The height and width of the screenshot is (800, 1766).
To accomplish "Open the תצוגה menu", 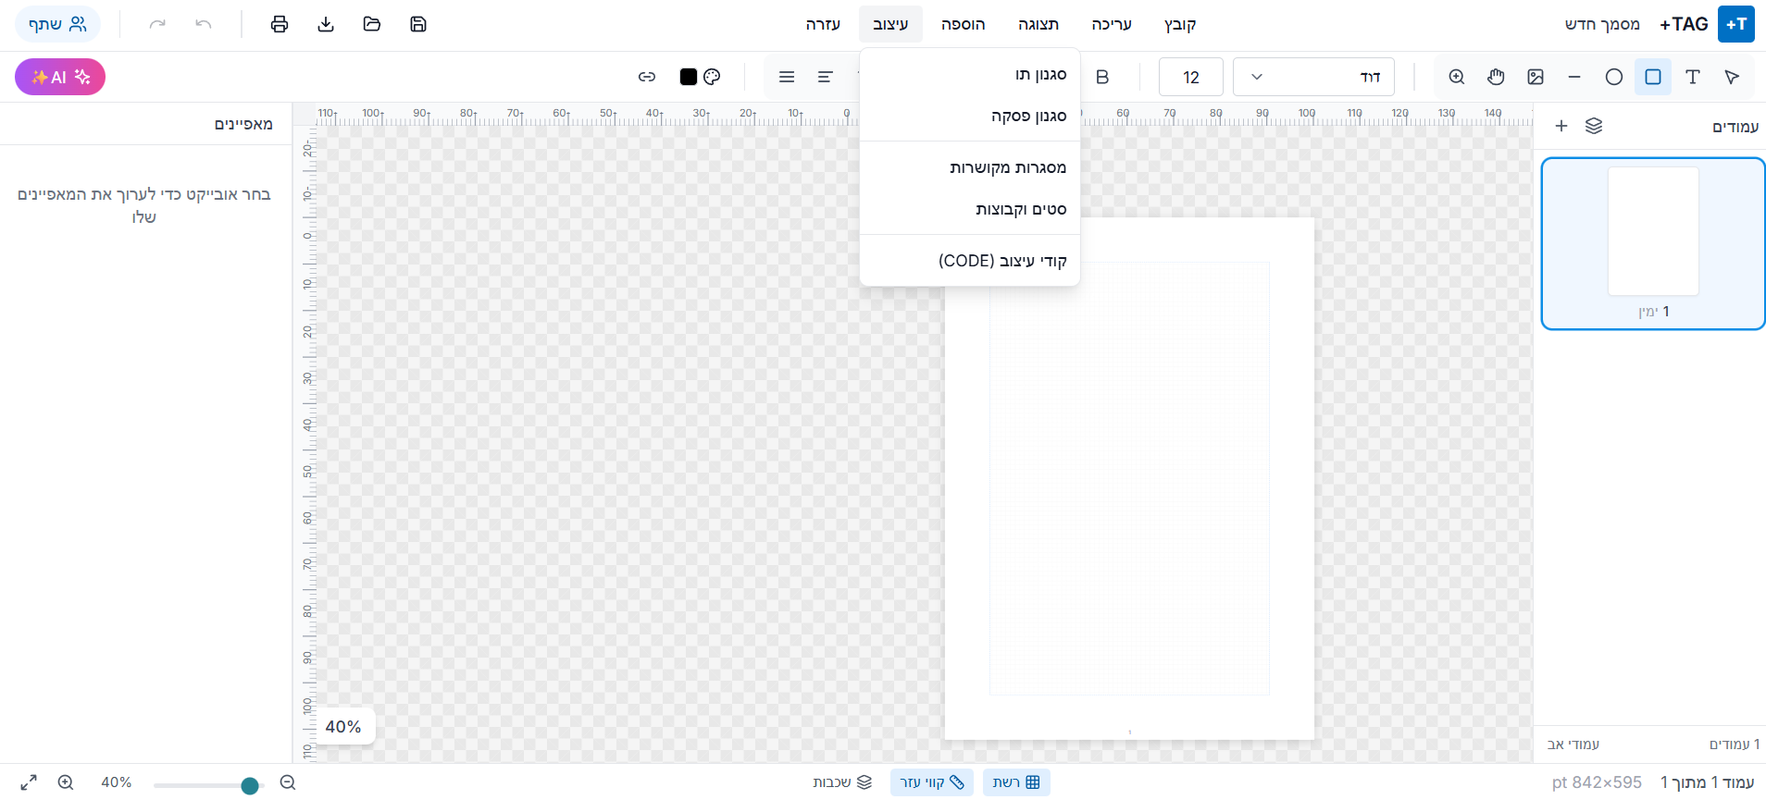I will click(1038, 24).
